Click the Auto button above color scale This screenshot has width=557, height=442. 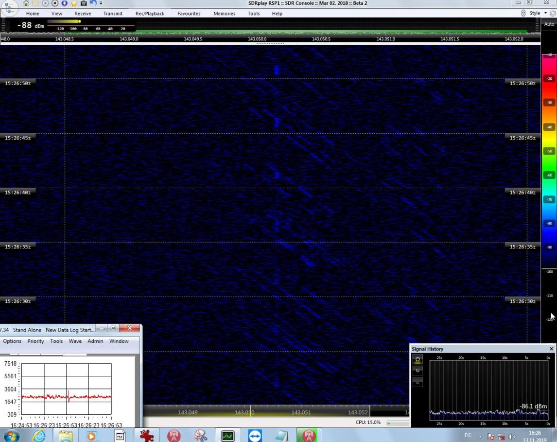click(549, 24)
